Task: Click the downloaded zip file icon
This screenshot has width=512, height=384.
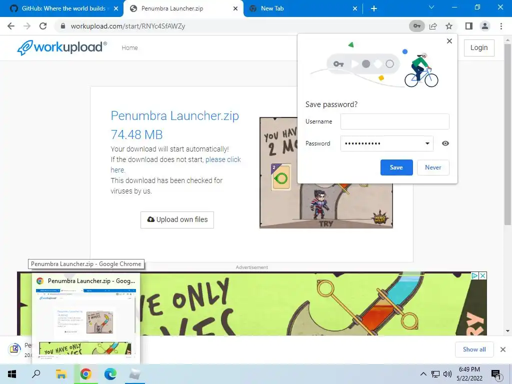Action: coord(14,349)
